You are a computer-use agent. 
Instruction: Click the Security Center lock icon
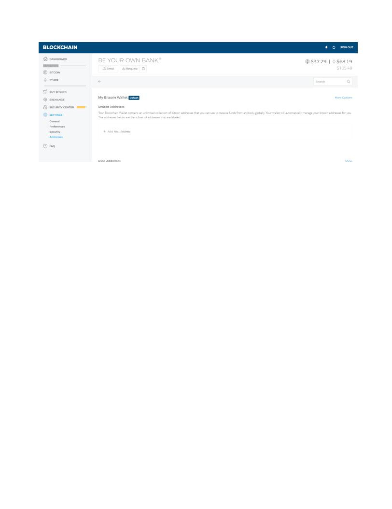point(45,107)
